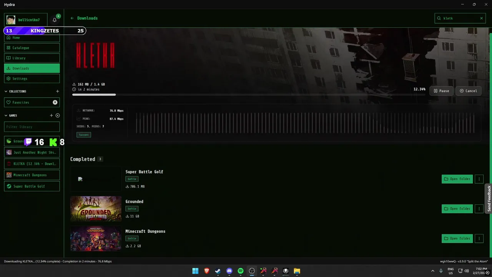
Task: Focus the Filter library field
Action: [32, 127]
